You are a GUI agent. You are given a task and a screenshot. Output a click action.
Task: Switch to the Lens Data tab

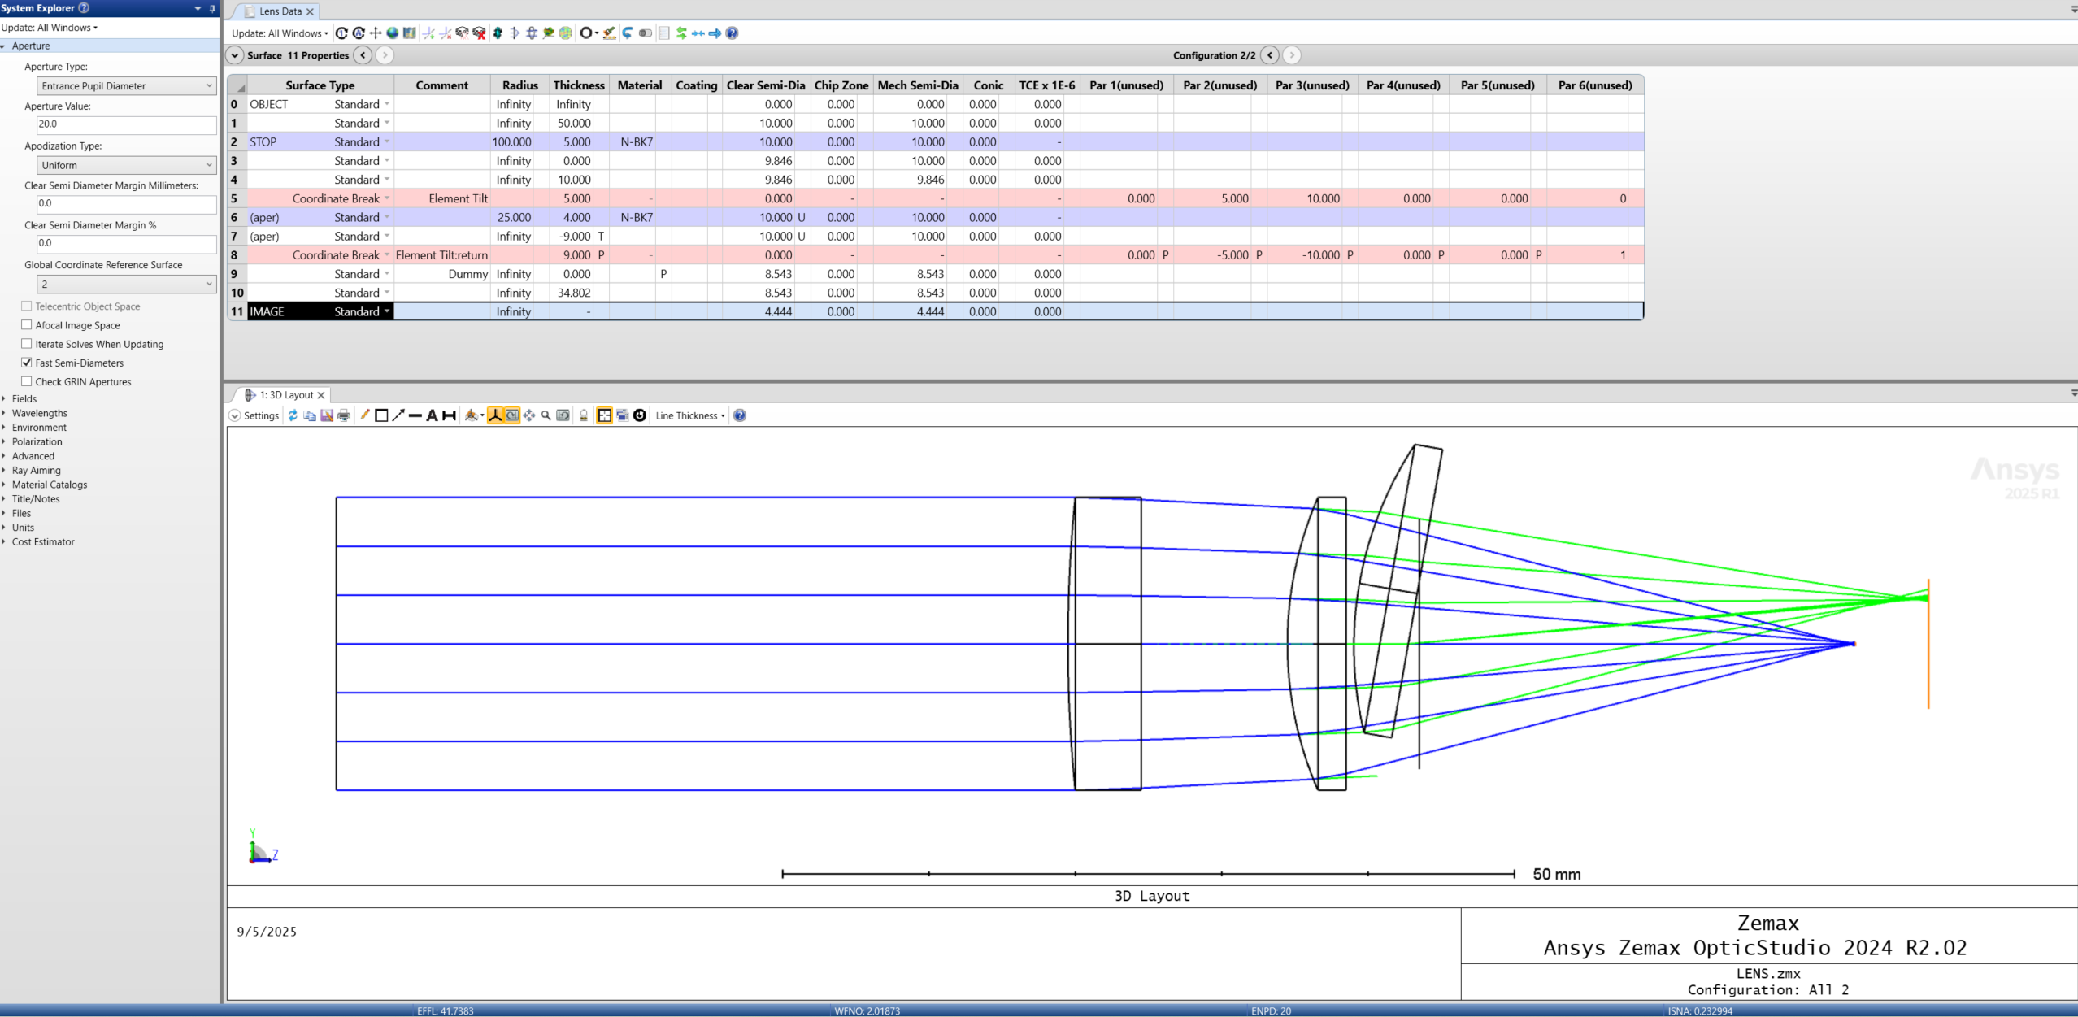[x=280, y=11]
